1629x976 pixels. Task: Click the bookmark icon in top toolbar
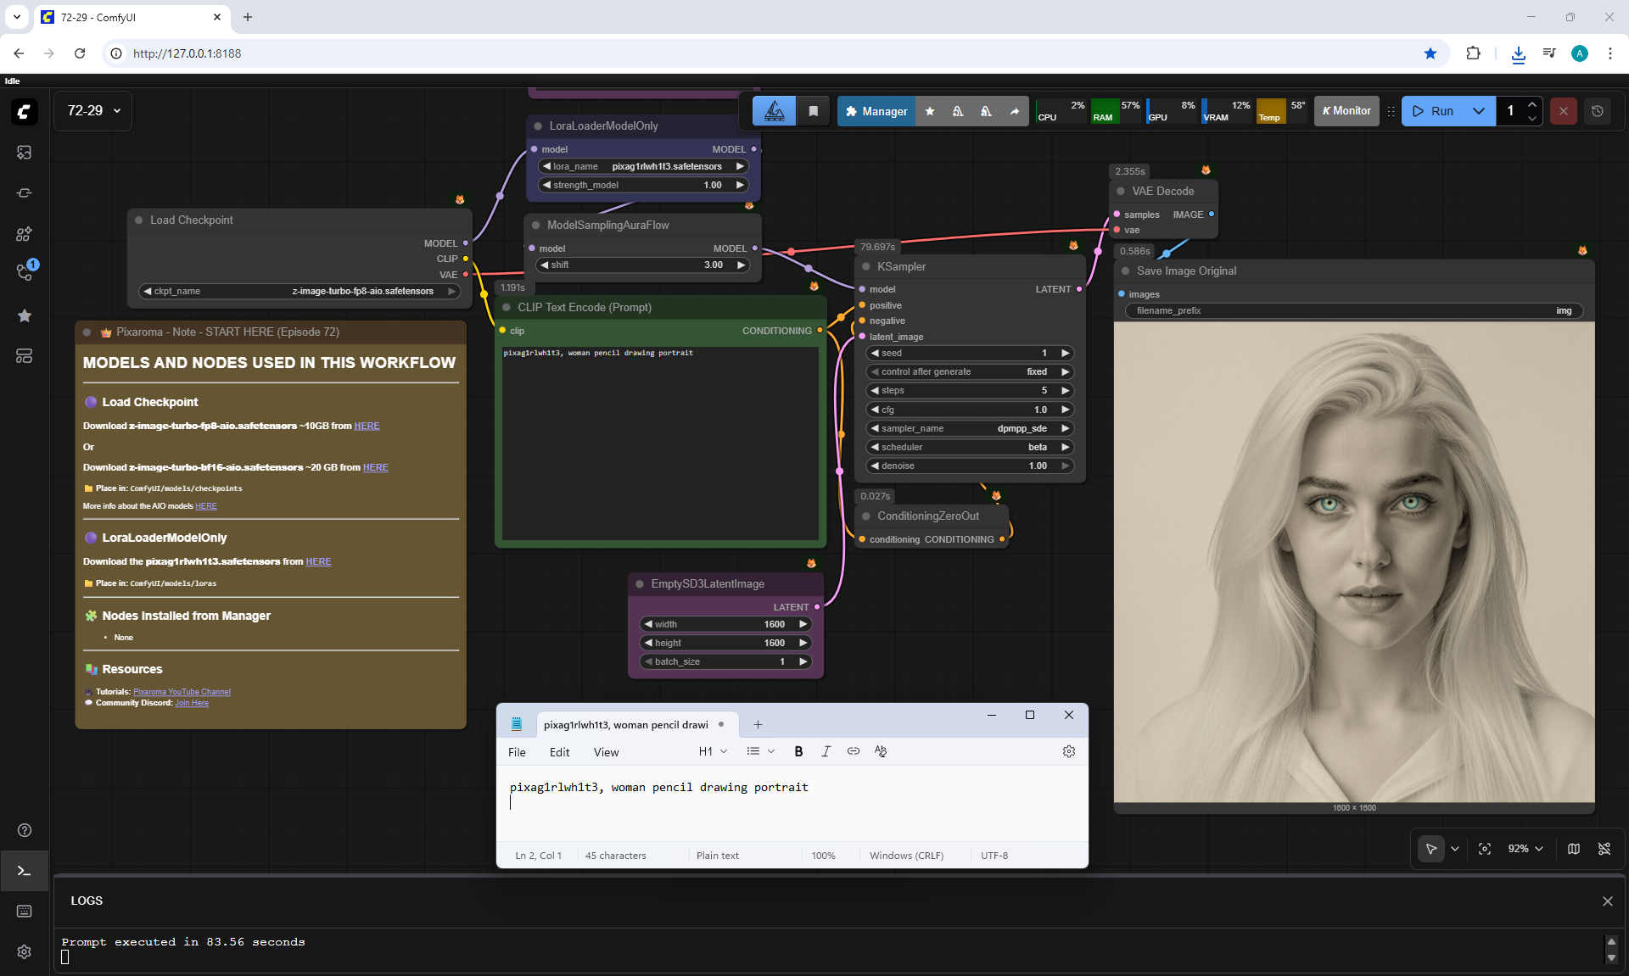[813, 111]
